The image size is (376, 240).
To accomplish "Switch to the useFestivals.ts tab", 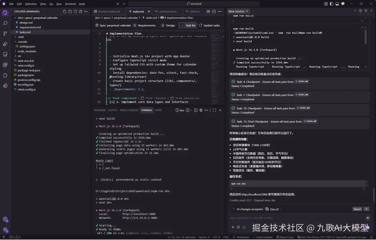I will coord(167,11).
